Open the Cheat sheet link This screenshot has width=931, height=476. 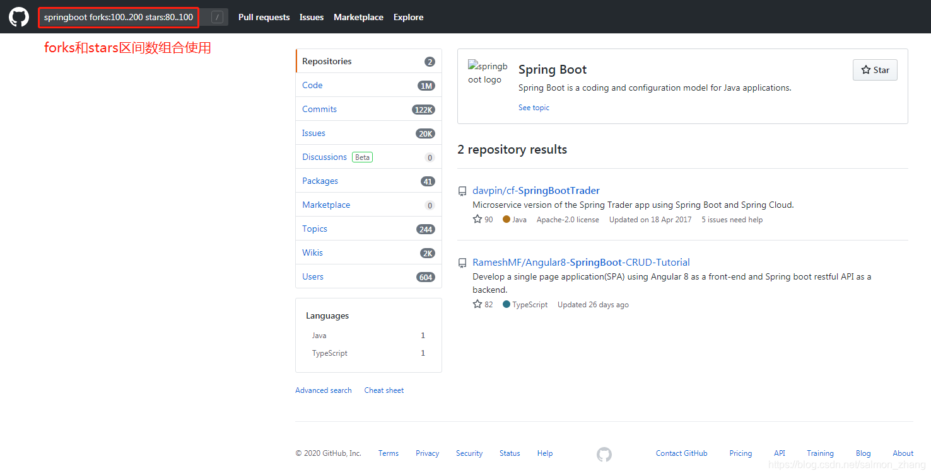pyautogui.click(x=384, y=390)
